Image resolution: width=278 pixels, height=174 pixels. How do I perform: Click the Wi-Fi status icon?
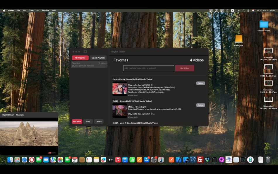[238, 10]
